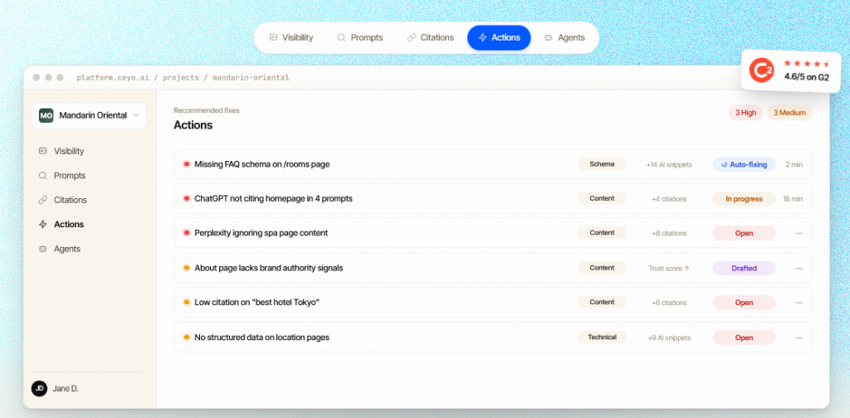Click the orange dot beside About page lacks authority
This screenshot has width=850, height=418.
click(187, 268)
